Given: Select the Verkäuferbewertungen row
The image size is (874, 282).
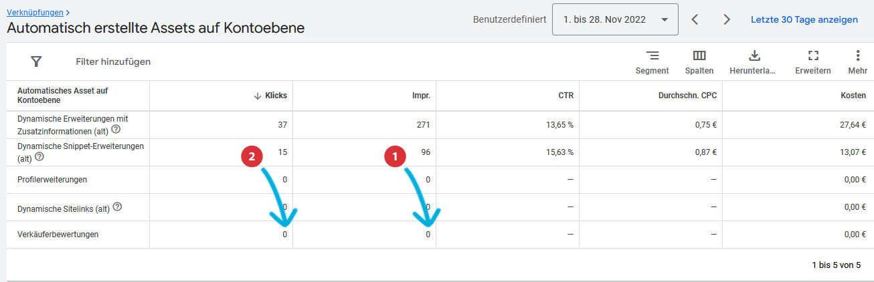Looking at the screenshot, I should (x=440, y=235).
